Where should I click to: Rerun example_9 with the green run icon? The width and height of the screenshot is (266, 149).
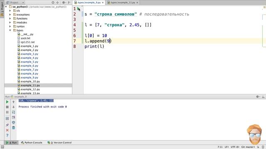pos(7,102)
